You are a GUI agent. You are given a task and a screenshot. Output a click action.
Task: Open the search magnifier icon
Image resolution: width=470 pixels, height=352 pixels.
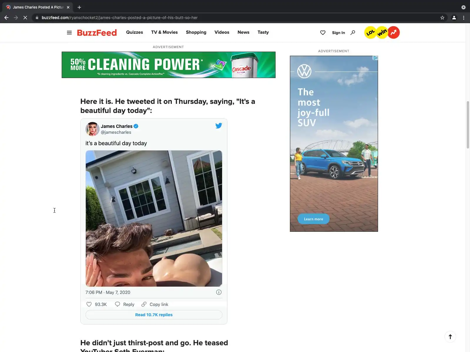[x=353, y=33]
